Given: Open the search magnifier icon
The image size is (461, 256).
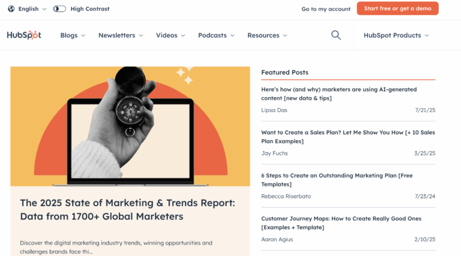Looking at the screenshot, I should tap(336, 35).
